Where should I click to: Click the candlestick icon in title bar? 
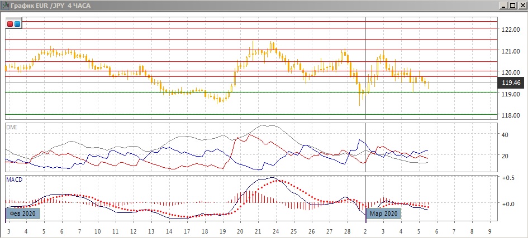(x=6, y=5)
